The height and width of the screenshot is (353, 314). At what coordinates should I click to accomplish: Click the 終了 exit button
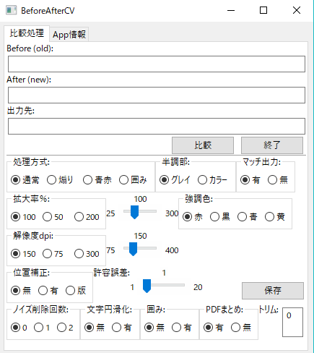pyautogui.click(x=272, y=145)
